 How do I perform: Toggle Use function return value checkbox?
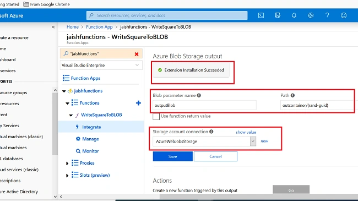pos(156,116)
